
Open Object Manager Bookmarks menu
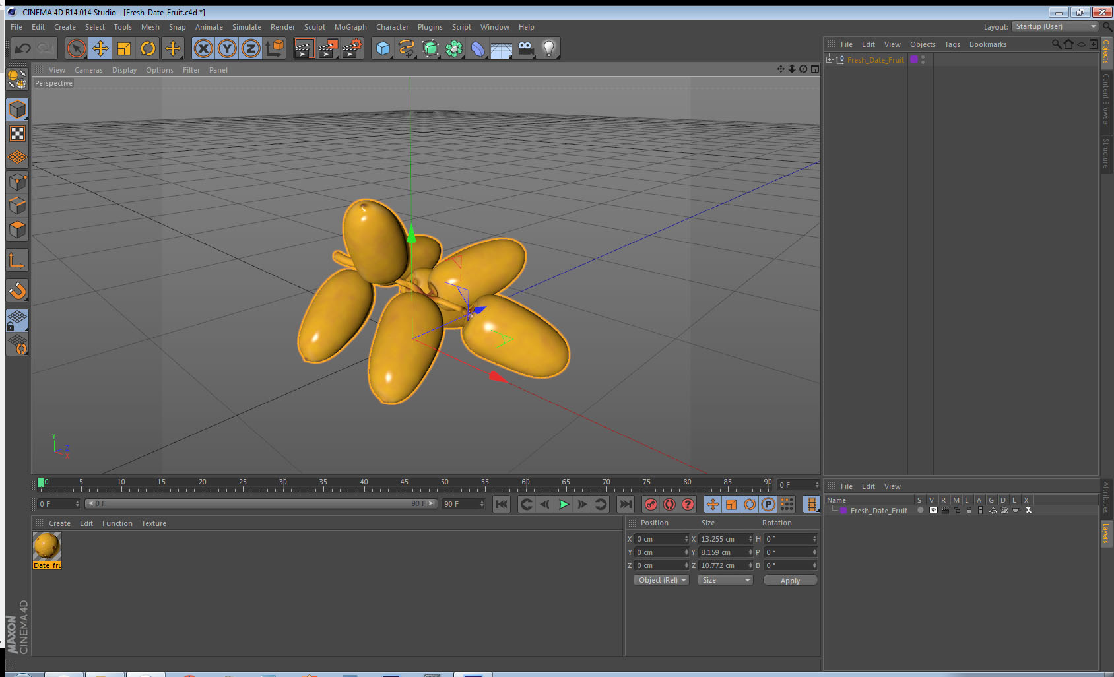click(x=988, y=44)
